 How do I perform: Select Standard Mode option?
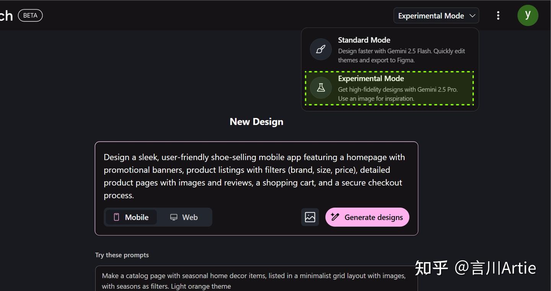pos(390,50)
